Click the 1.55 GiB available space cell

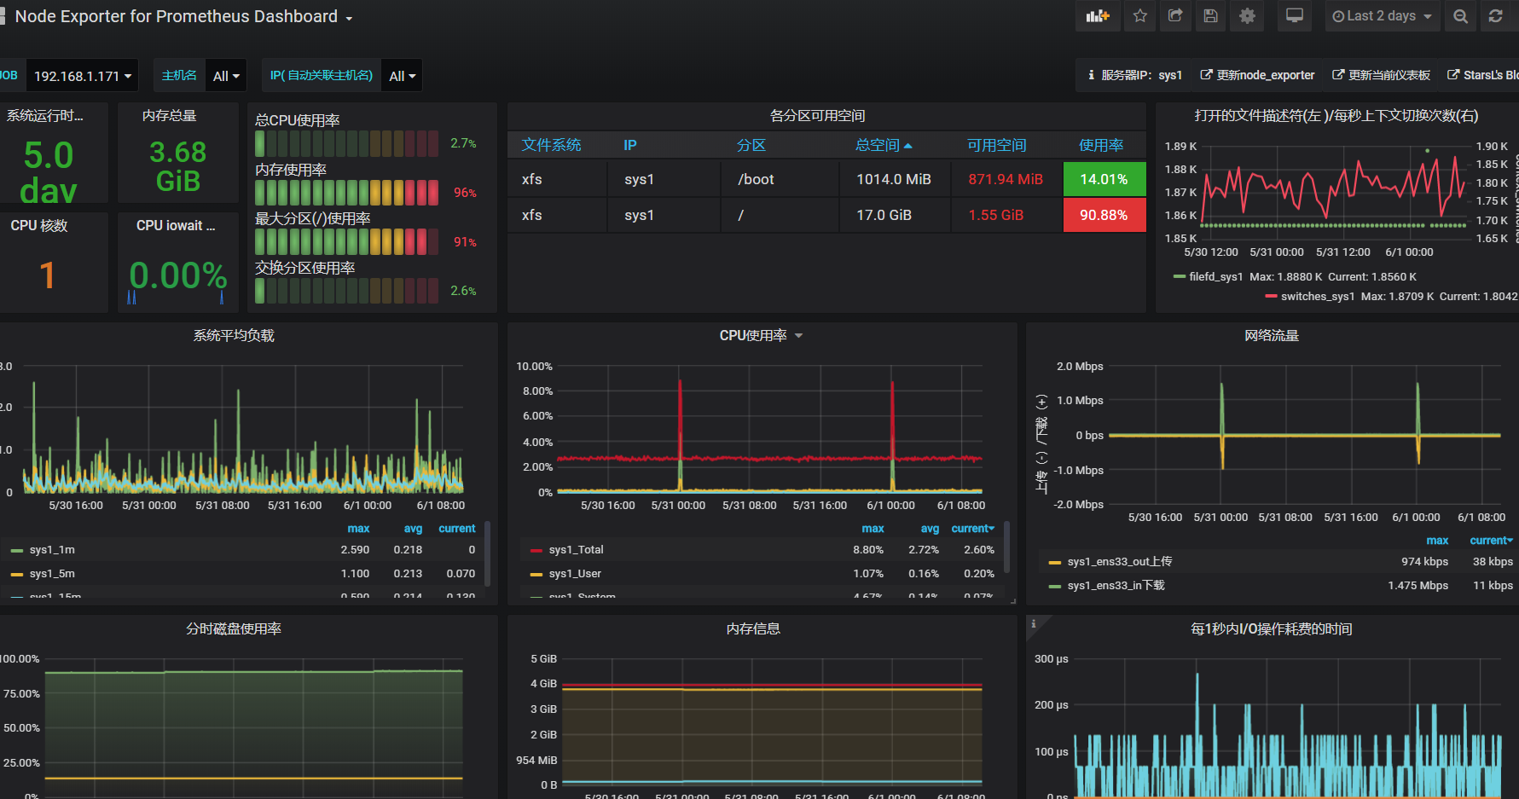(x=1006, y=215)
